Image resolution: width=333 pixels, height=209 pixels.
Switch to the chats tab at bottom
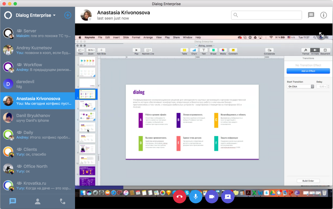(x=12, y=201)
